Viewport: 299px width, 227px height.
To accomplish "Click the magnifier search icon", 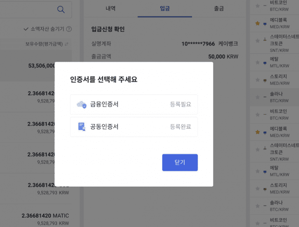I will [x=61, y=9].
